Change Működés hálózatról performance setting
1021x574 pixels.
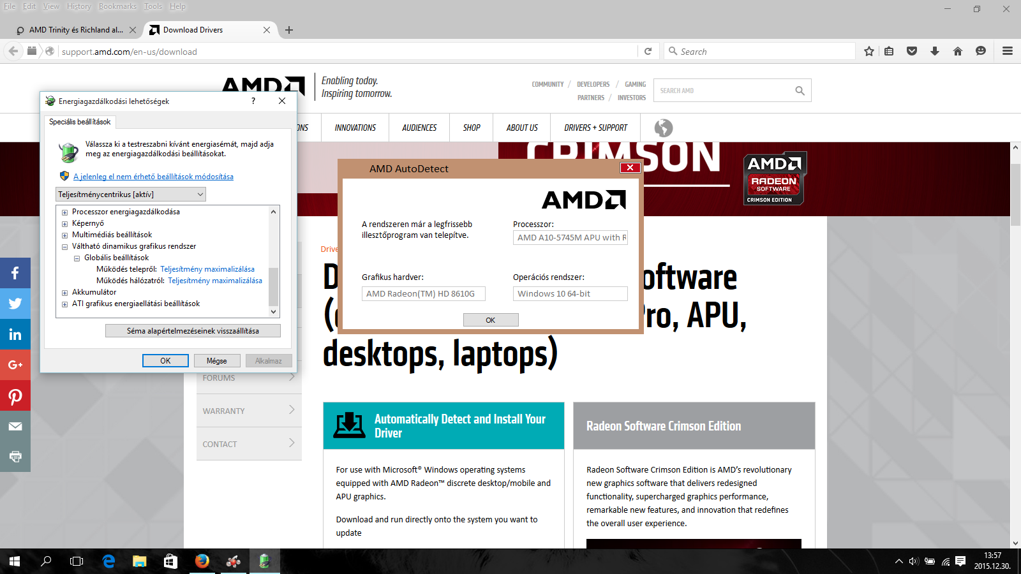[215, 281]
